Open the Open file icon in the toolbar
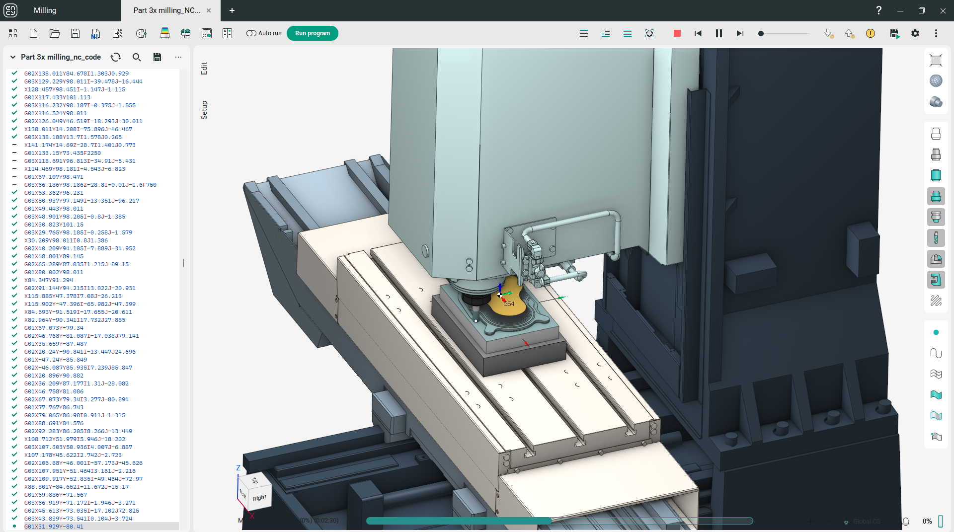 pyautogui.click(x=55, y=33)
